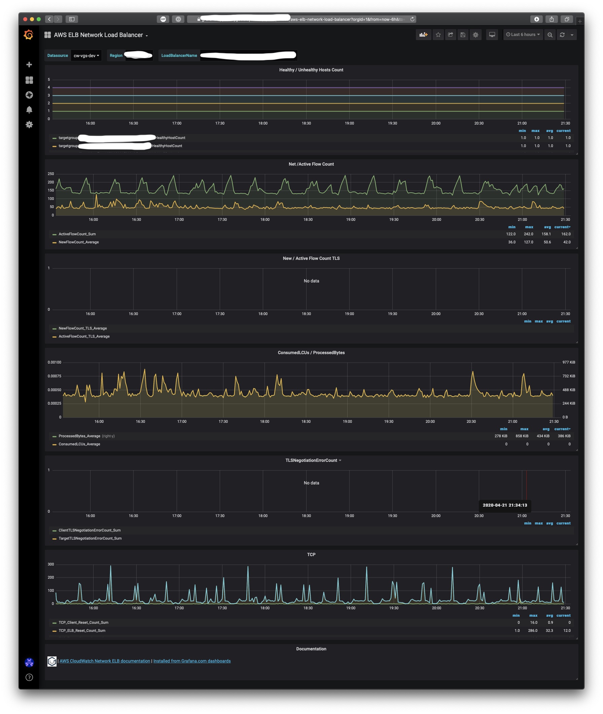
Task: Open the Last 6 hours time picker
Action: click(523, 35)
